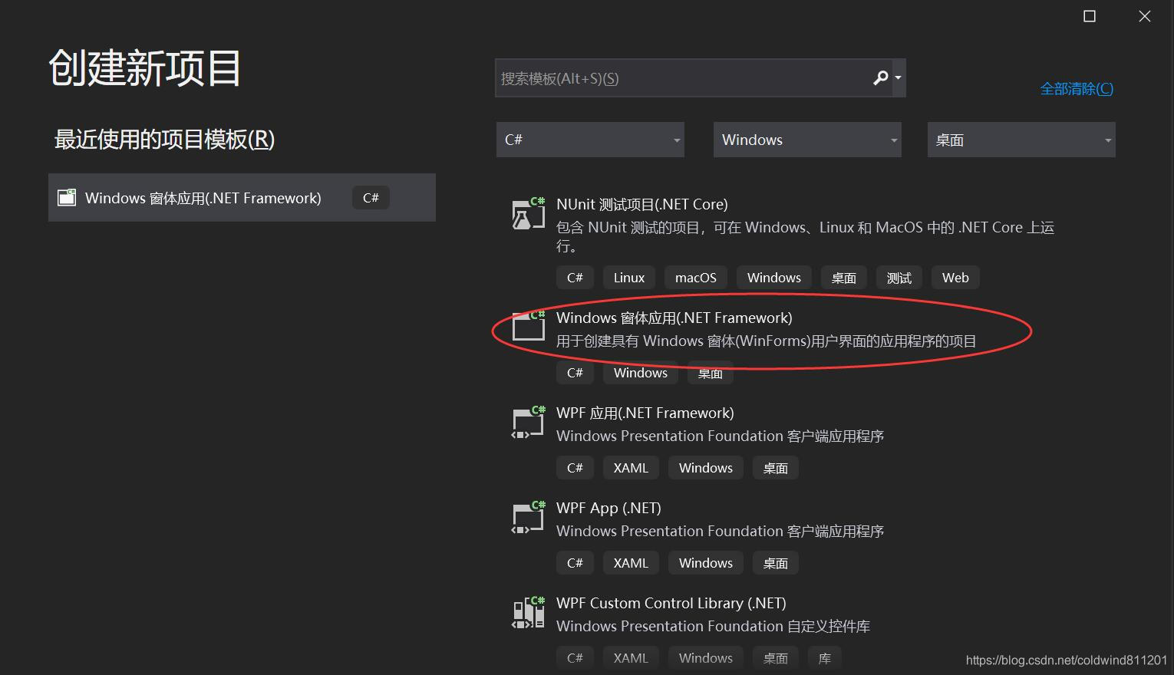Click XAML tag under WPF App (.NET Framework)
The image size is (1174, 675).
[x=631, y=468]
